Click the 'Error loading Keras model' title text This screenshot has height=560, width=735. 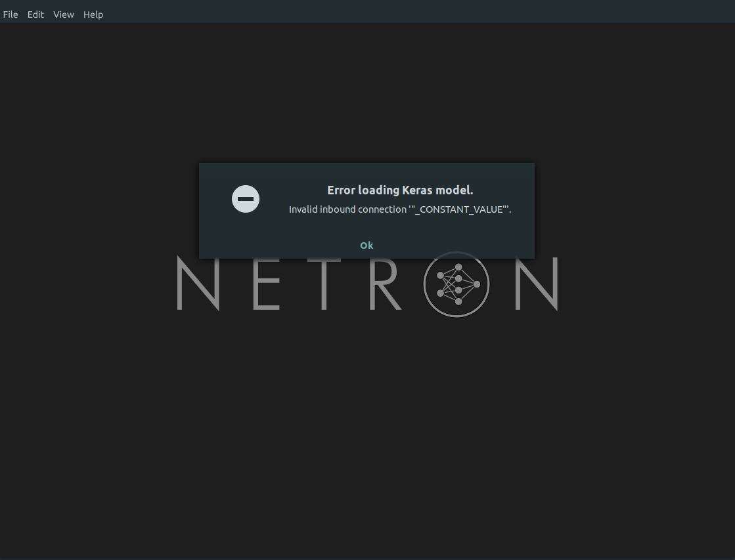pos(400,190)
